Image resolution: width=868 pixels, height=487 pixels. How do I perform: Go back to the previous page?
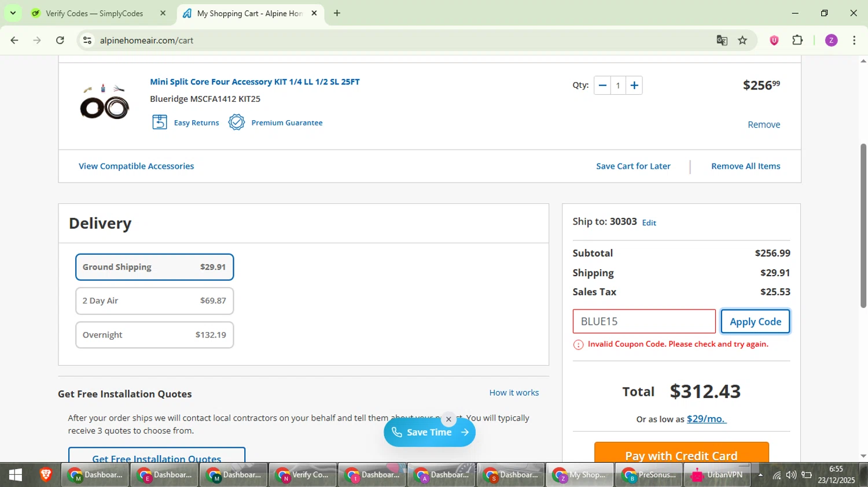click(14, 40)
